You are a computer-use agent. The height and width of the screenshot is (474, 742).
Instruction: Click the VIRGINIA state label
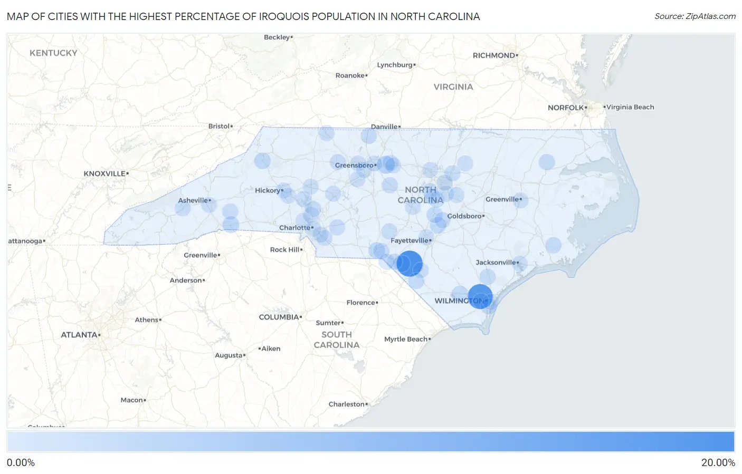(453, 86)
